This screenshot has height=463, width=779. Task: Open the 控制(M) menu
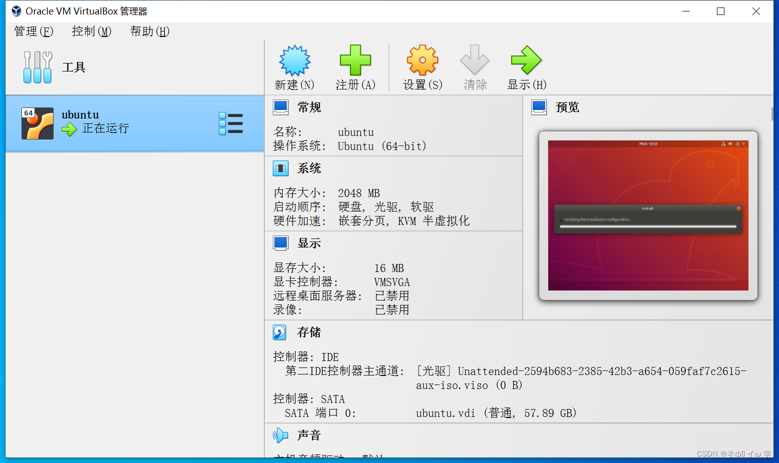(x=92, y=31)
